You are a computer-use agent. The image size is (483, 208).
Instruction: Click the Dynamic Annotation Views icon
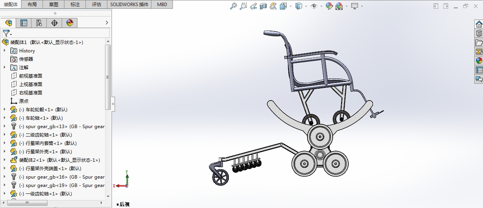[273, 6]
